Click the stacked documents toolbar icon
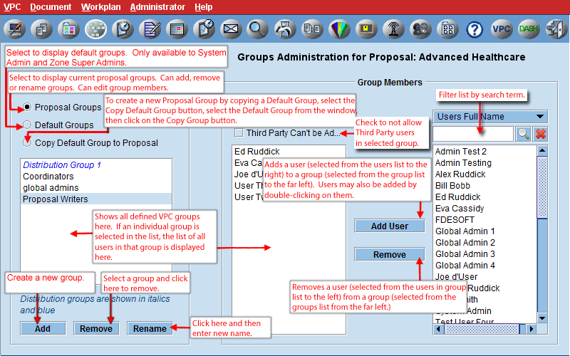 42,29
